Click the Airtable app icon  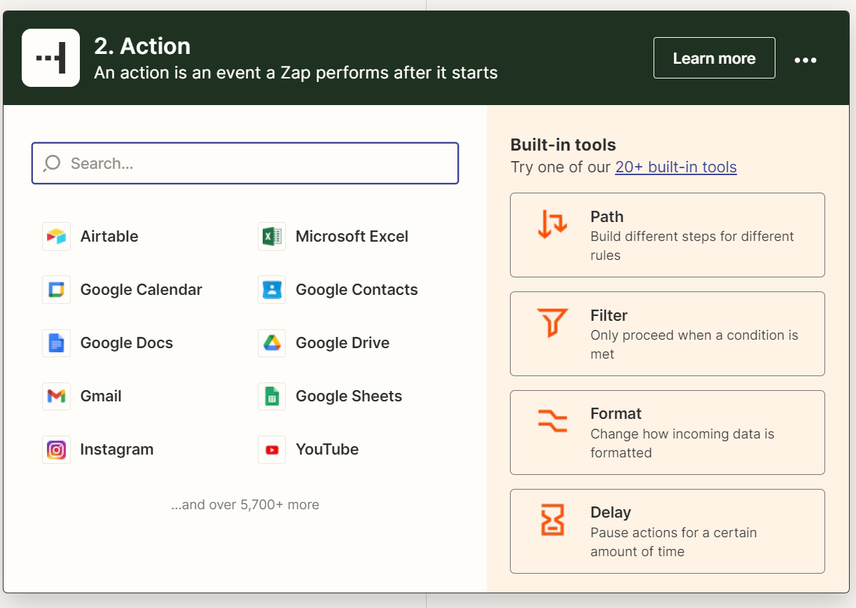coord(56,237)
